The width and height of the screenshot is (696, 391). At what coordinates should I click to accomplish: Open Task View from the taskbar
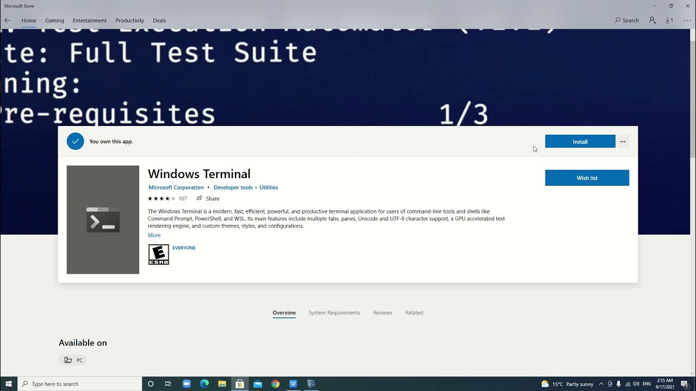pyautogui.click(x=168, y=384)
